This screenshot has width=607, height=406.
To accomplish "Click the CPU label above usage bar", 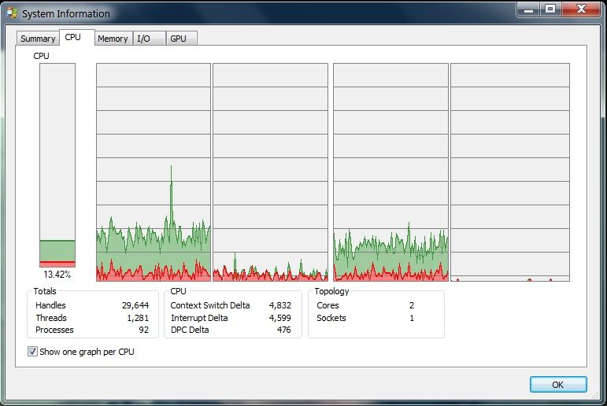I will click(42, 56).
